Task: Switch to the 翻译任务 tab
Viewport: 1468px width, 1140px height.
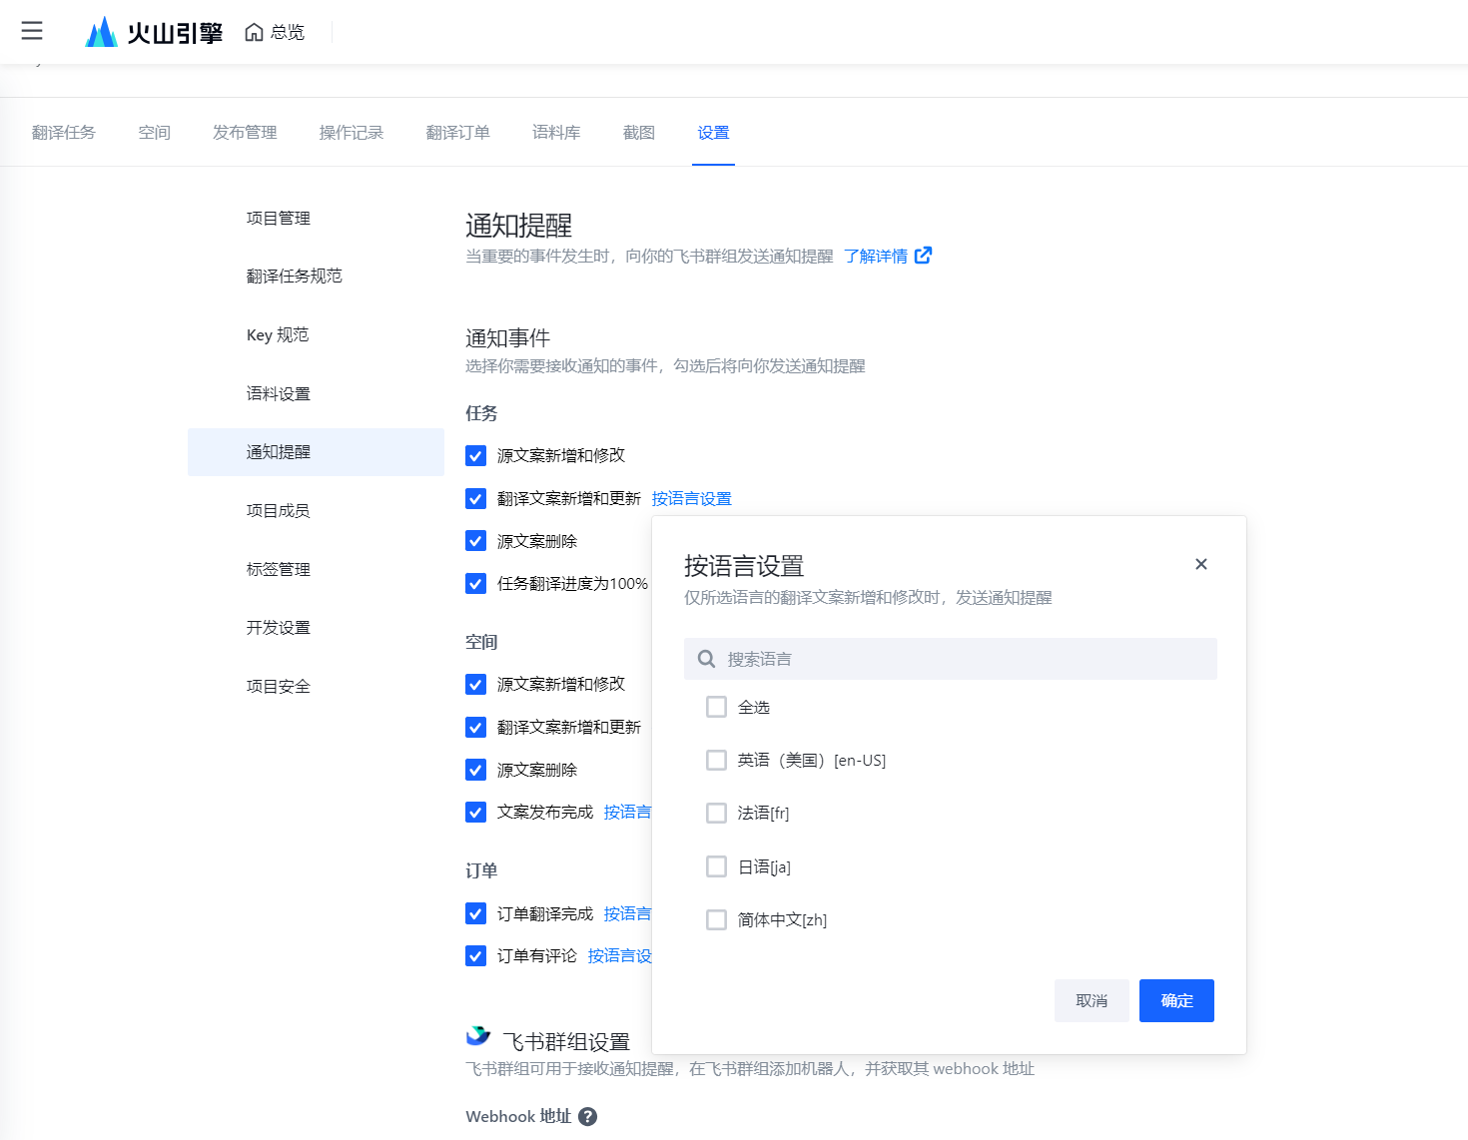Action: click(64, 133)
